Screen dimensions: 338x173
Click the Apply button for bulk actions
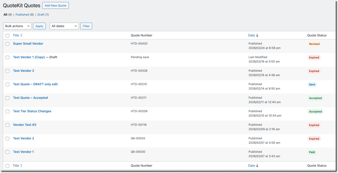pyautogui.click(x=39, y=26)
